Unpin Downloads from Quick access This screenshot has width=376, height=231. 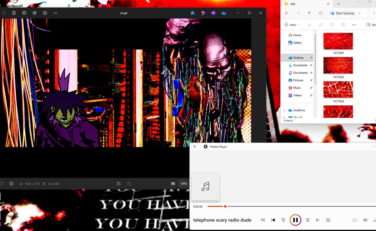coord(311,65)
